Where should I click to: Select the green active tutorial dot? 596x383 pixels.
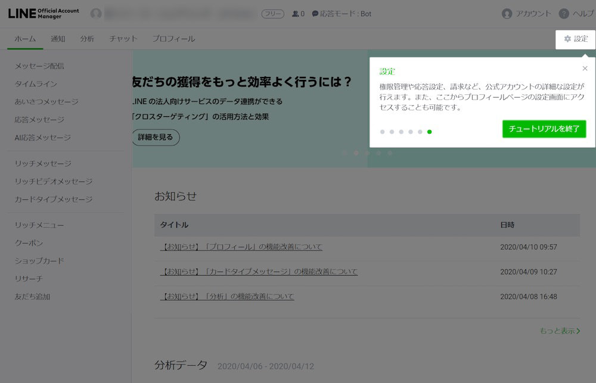pyautogui.click(x=430, y=132)
